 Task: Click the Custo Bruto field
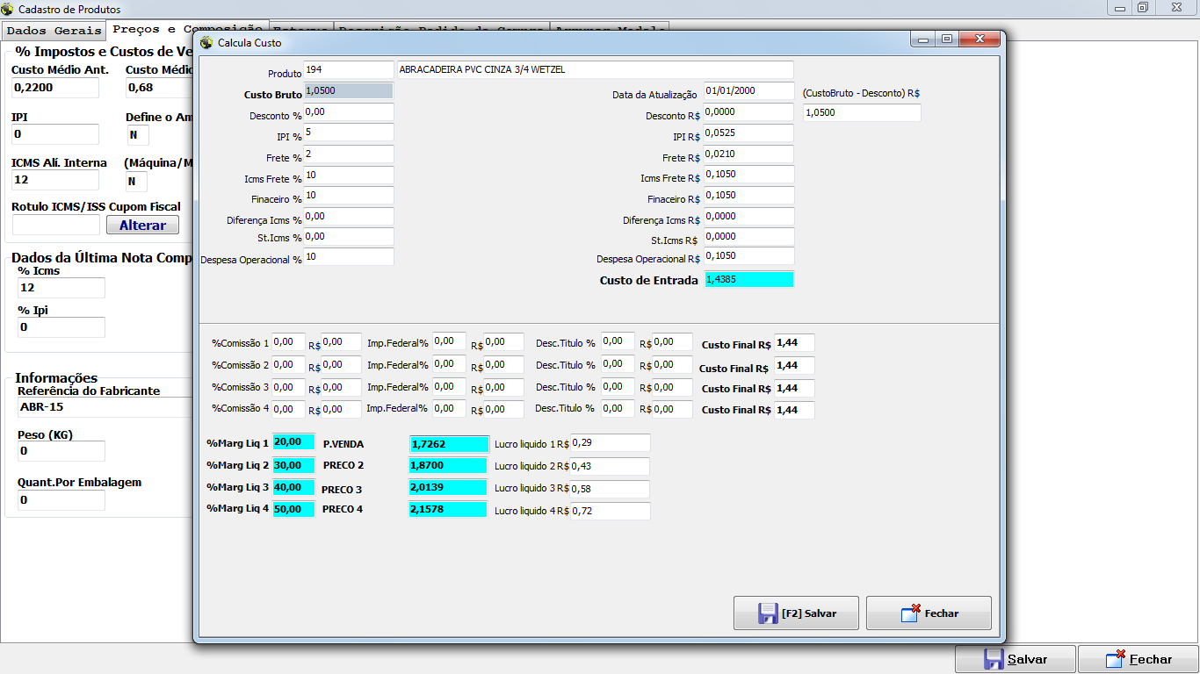click(x=348, y=90)
